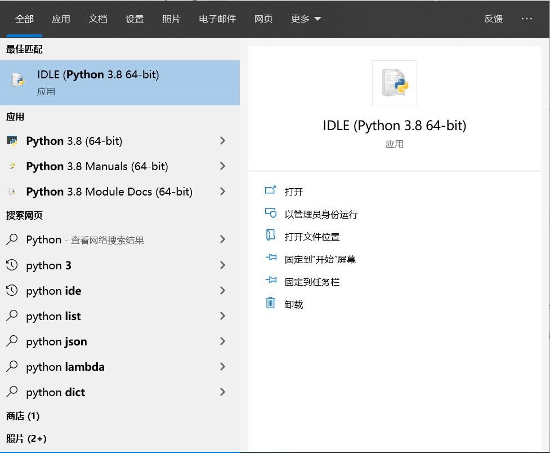Click the IDLE icon in best match row

tap(17, 80)
